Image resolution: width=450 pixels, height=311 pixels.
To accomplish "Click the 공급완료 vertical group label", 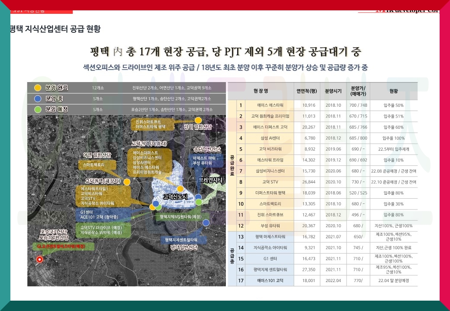I will click(x=232, y=165).
